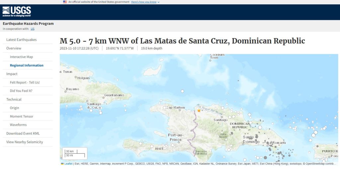The height and width of the screenshot is (169, 340).
Task: Open Felt Report - Tell Us!
Action: (x=25, y=82)
